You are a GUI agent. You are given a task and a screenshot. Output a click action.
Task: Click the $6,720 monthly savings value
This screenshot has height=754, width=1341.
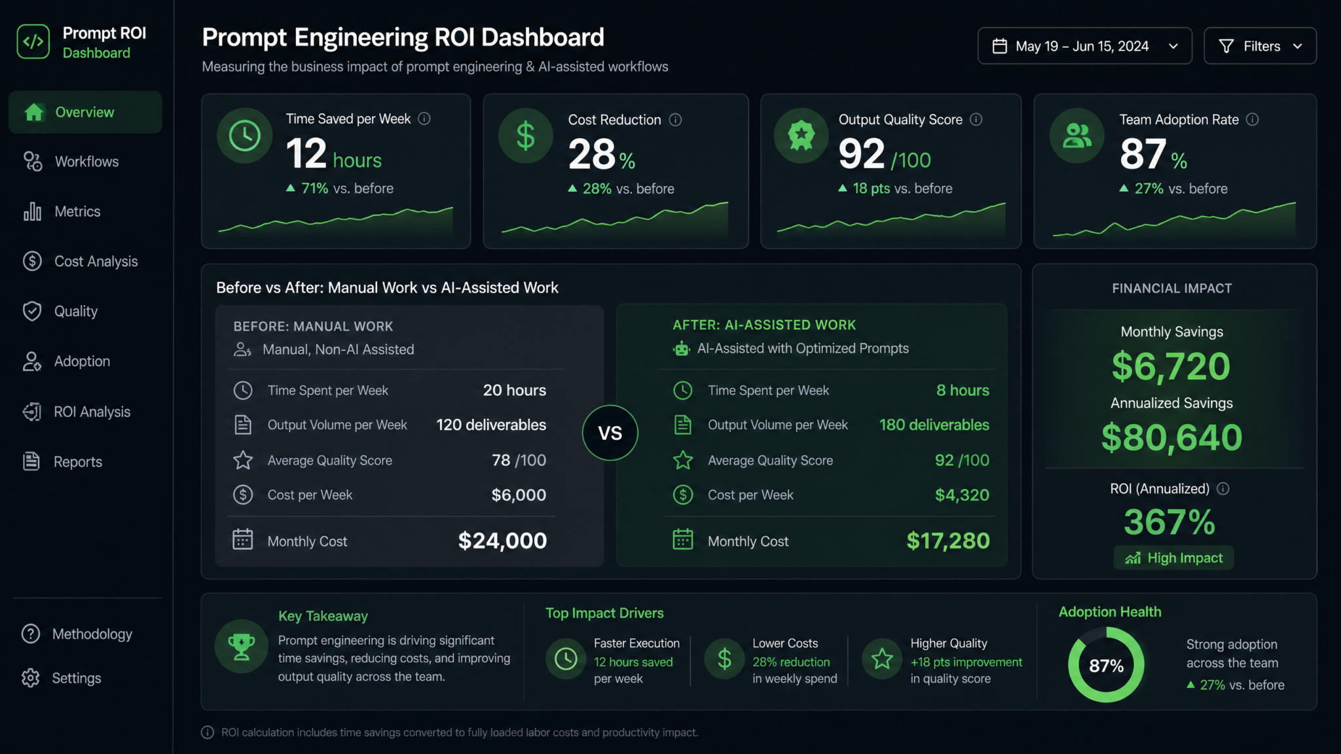1171,367
